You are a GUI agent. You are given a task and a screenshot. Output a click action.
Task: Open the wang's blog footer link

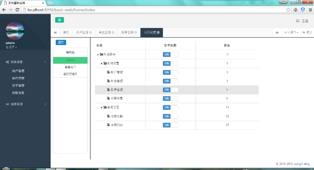(x=301, y=164)
